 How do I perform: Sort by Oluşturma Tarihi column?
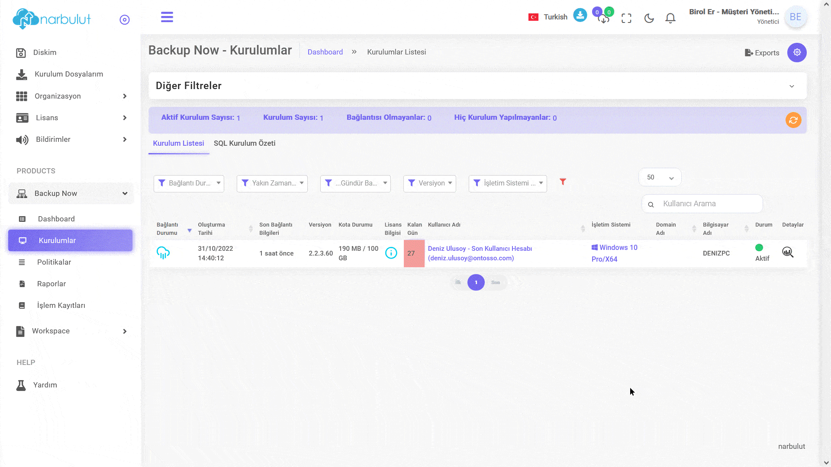coord(225,229)
